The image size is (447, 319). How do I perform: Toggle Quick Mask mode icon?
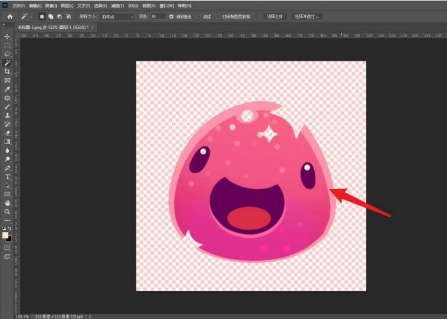(x=7, y=247)
